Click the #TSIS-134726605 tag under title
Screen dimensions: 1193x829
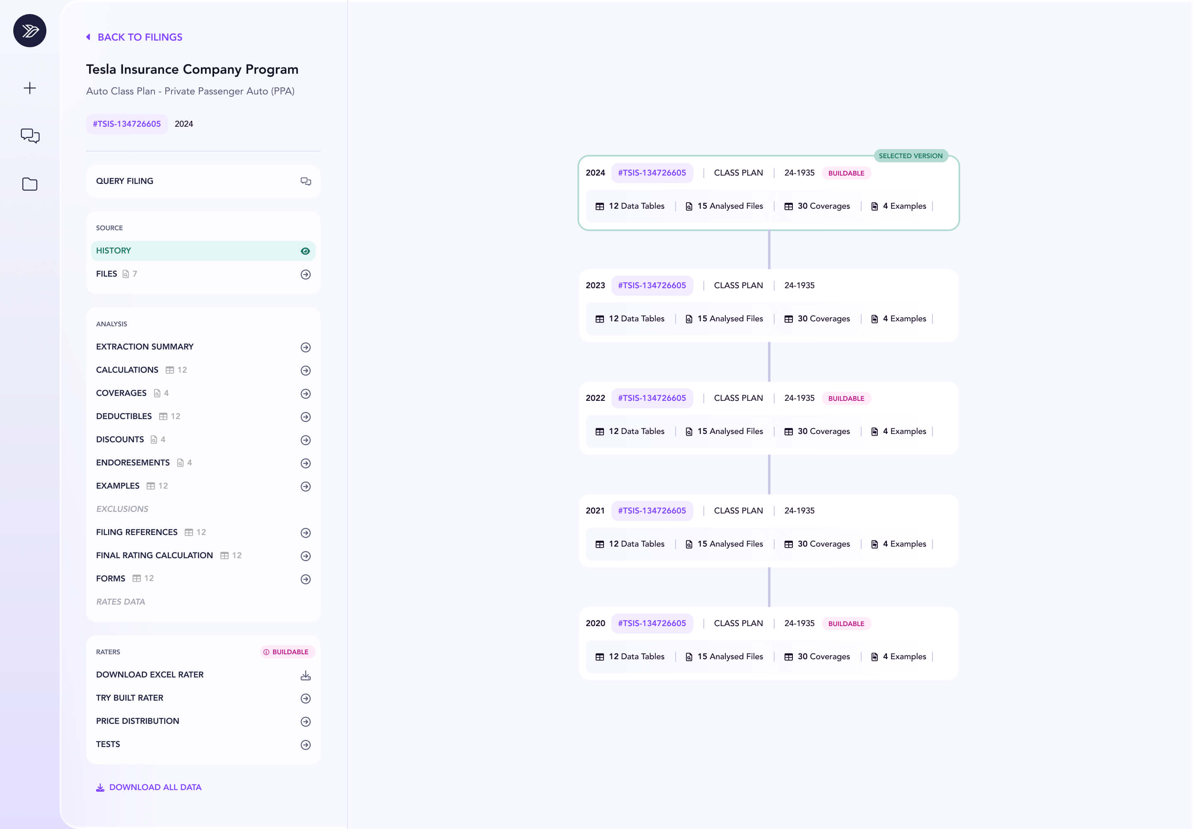(127, 124)
